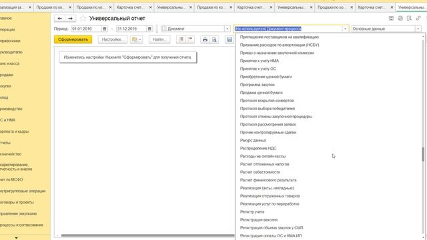
Task: Select Протокол вскрытия конвертов
Action: [x=267, y=101]
